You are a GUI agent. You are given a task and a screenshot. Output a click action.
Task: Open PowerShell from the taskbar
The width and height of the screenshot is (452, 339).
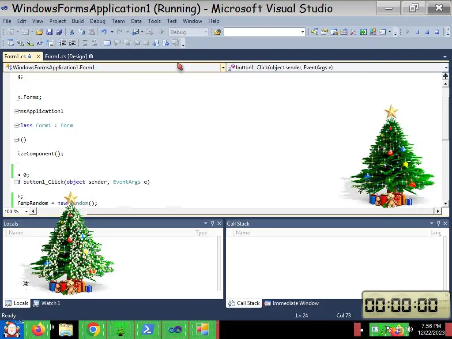[147, 329]
